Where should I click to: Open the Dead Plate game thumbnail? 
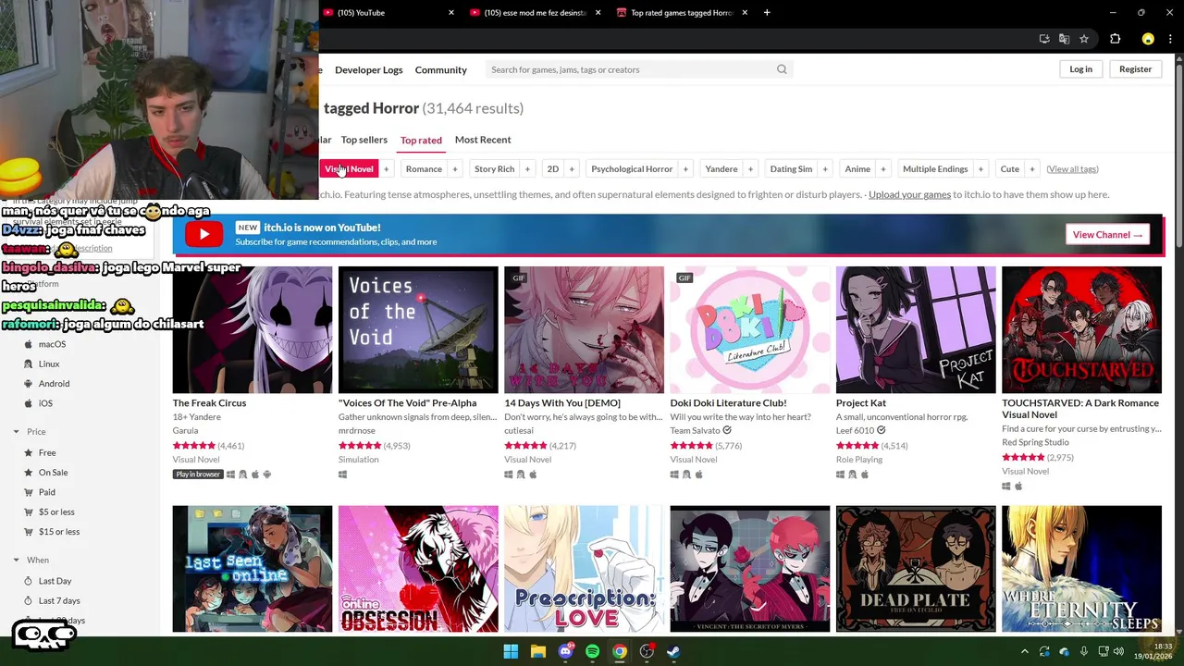coord(916,569)
